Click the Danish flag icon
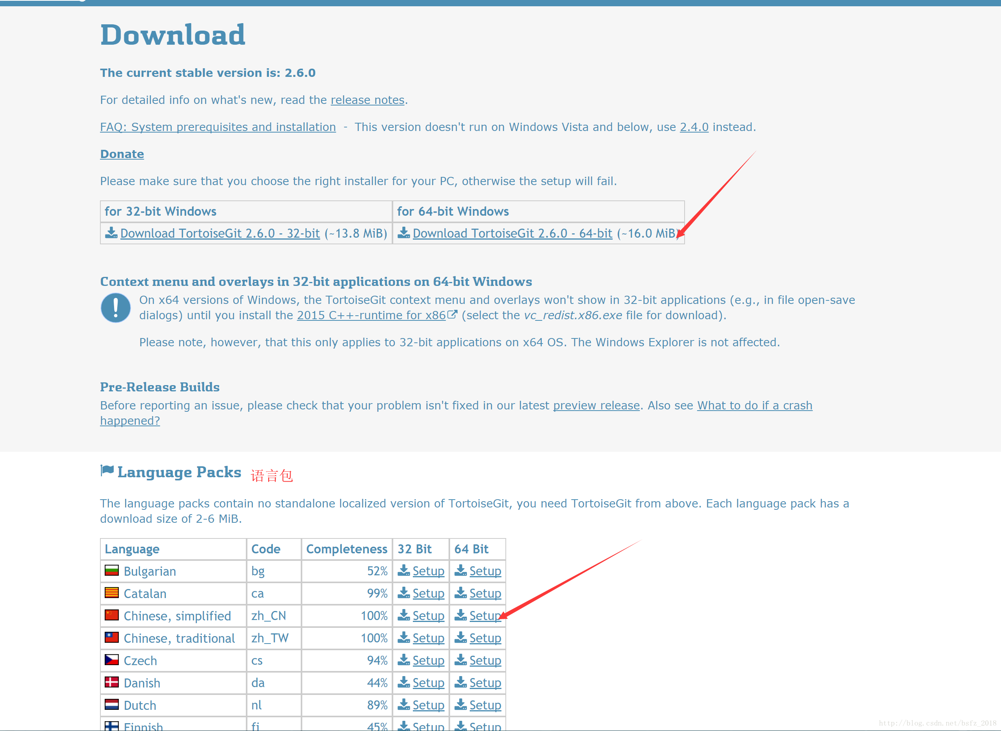This screenshot has height=731, width=1001. point(111,682)
